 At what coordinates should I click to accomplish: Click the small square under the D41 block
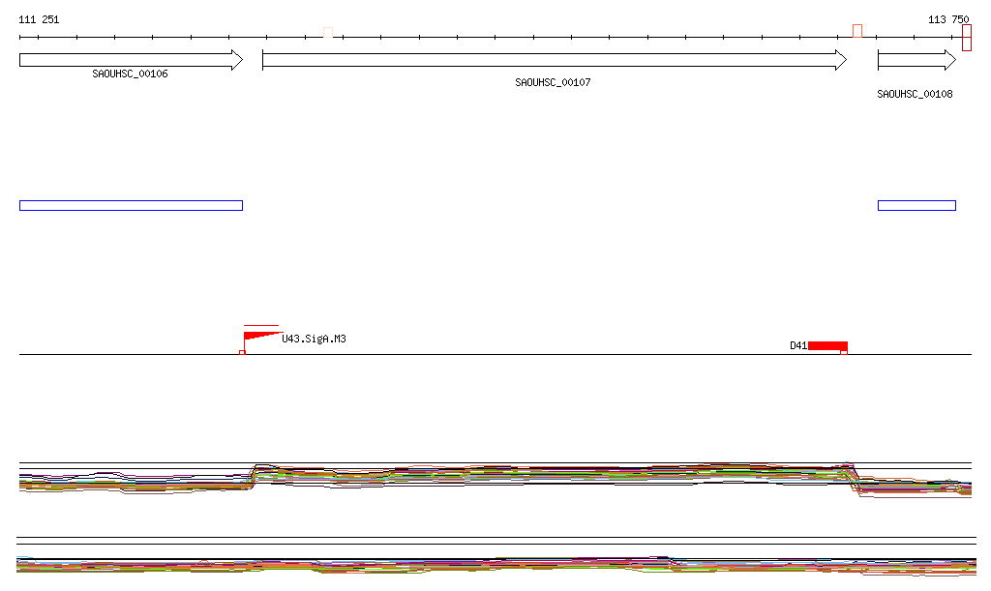[x=844, y=352]
